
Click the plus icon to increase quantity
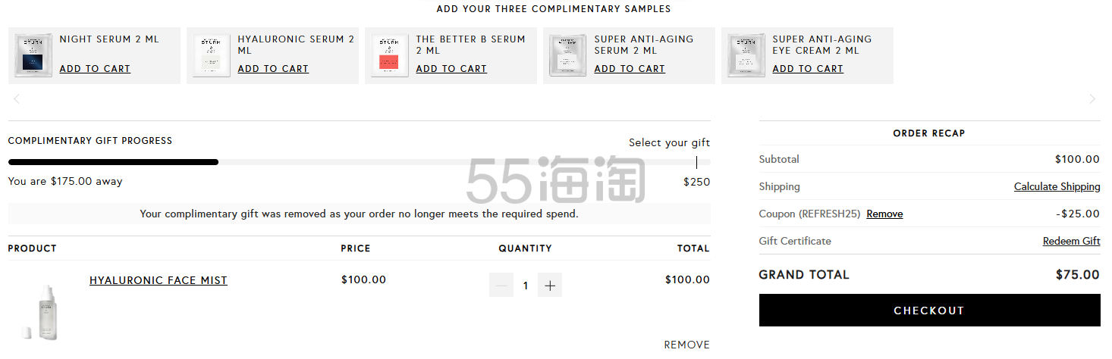(x=550, y=286)
